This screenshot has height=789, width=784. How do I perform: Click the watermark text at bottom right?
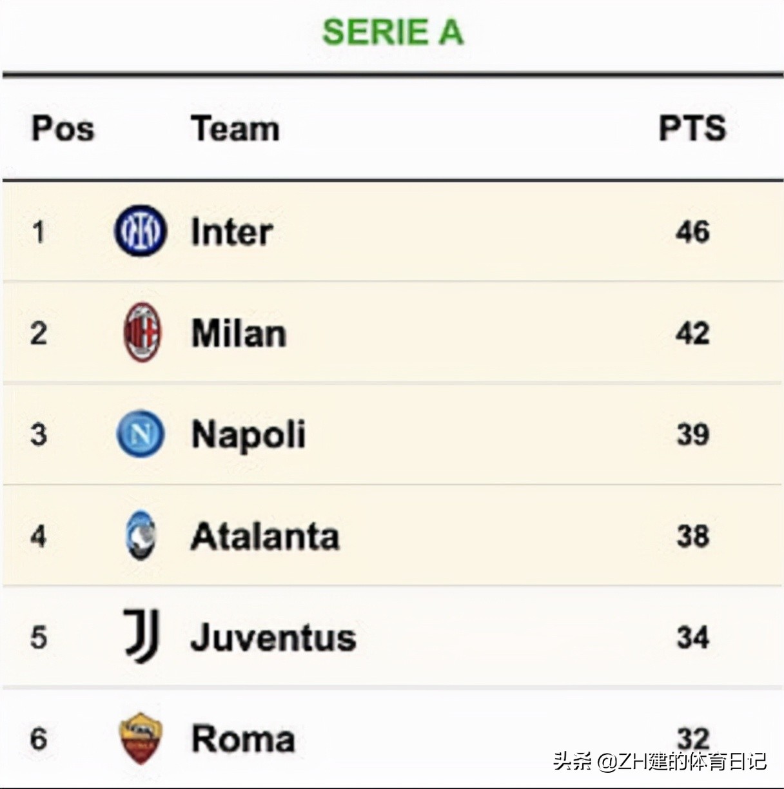[660, 761]
